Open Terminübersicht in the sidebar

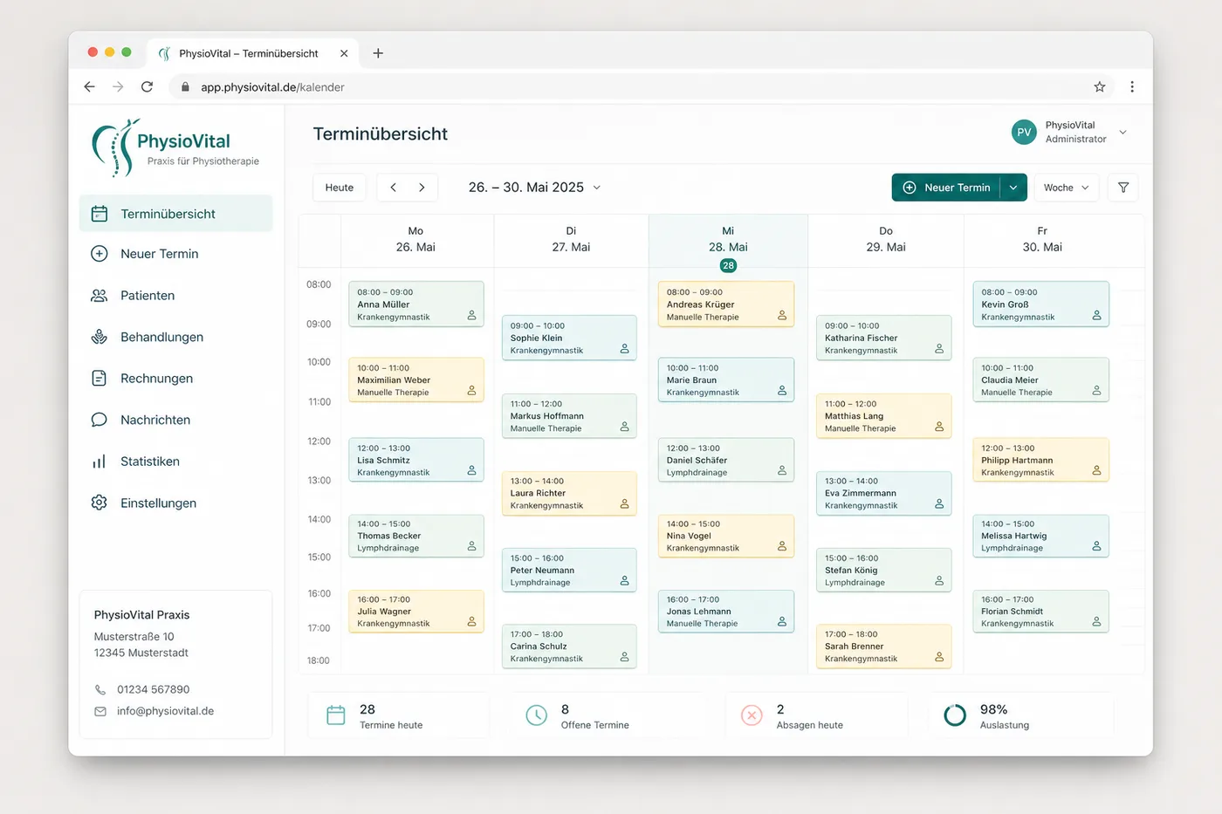(176, 214)
